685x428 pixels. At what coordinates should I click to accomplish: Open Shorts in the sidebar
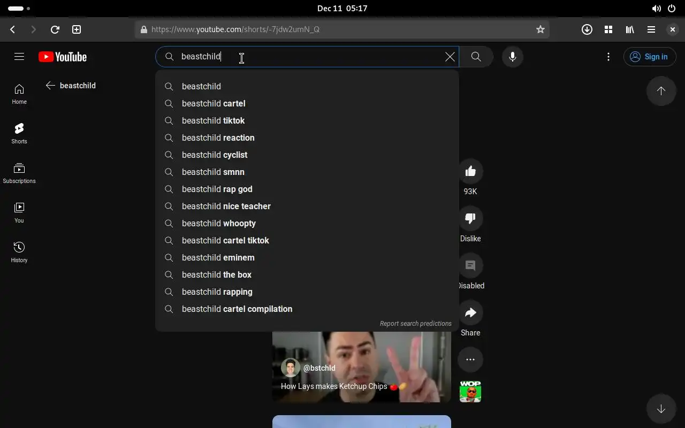[x=19, y=134]
